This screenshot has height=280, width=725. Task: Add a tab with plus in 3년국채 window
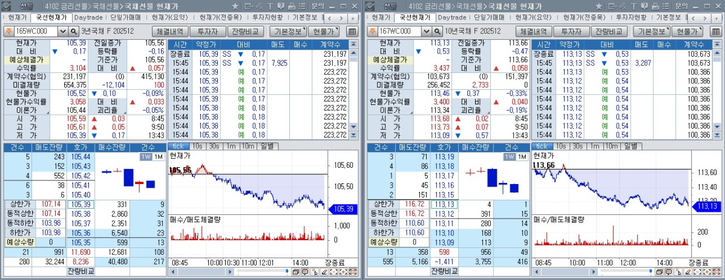coord(353,19)
